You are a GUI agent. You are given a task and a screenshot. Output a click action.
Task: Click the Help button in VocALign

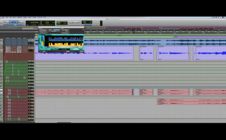[41, 49]
